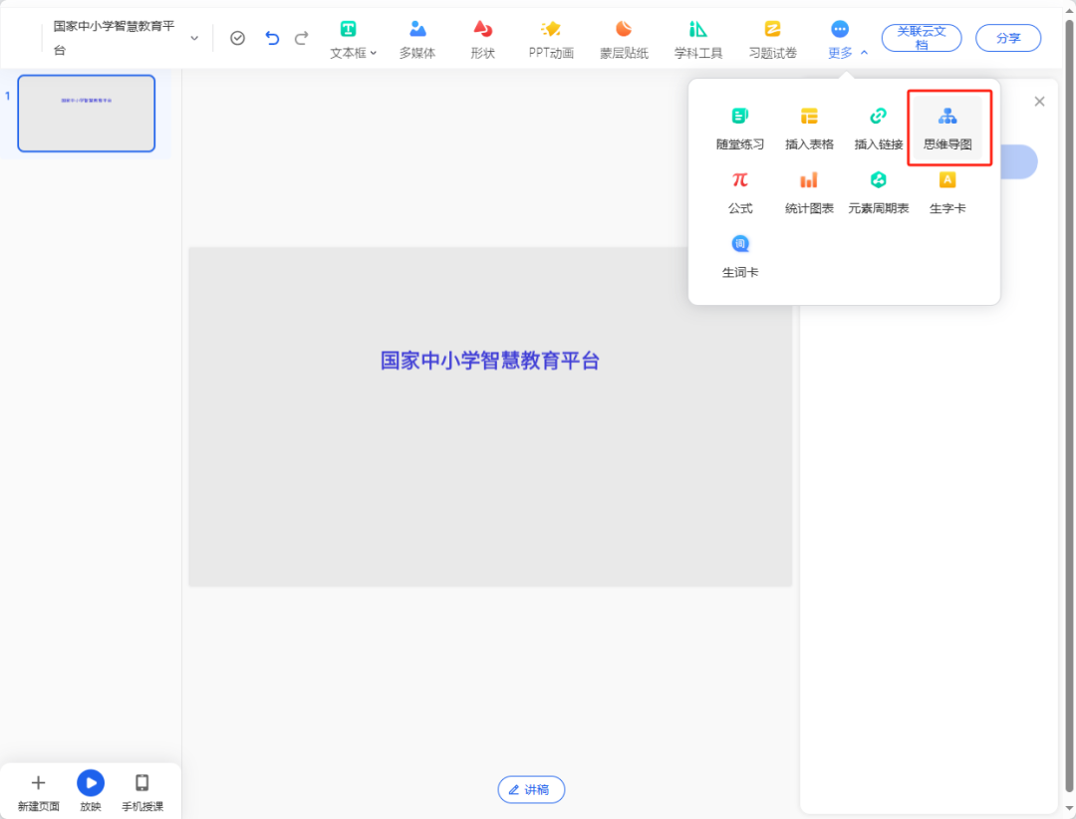Open the 元素周期表 periodic table tool
The image size is (1076, 819).
click(x=878, y=192)
